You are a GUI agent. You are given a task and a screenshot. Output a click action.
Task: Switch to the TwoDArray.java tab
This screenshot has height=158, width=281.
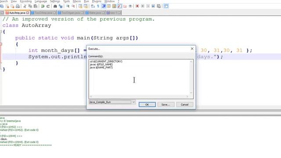(43, 13)
